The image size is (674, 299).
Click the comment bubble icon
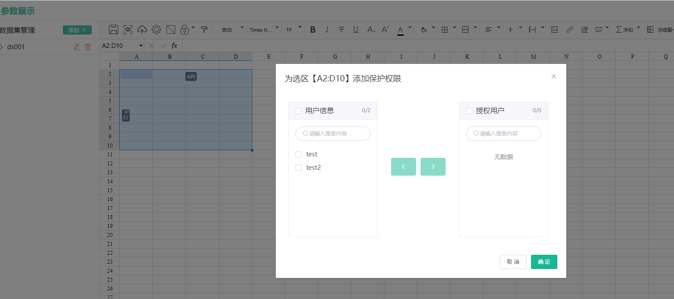(x=598, y=29)
